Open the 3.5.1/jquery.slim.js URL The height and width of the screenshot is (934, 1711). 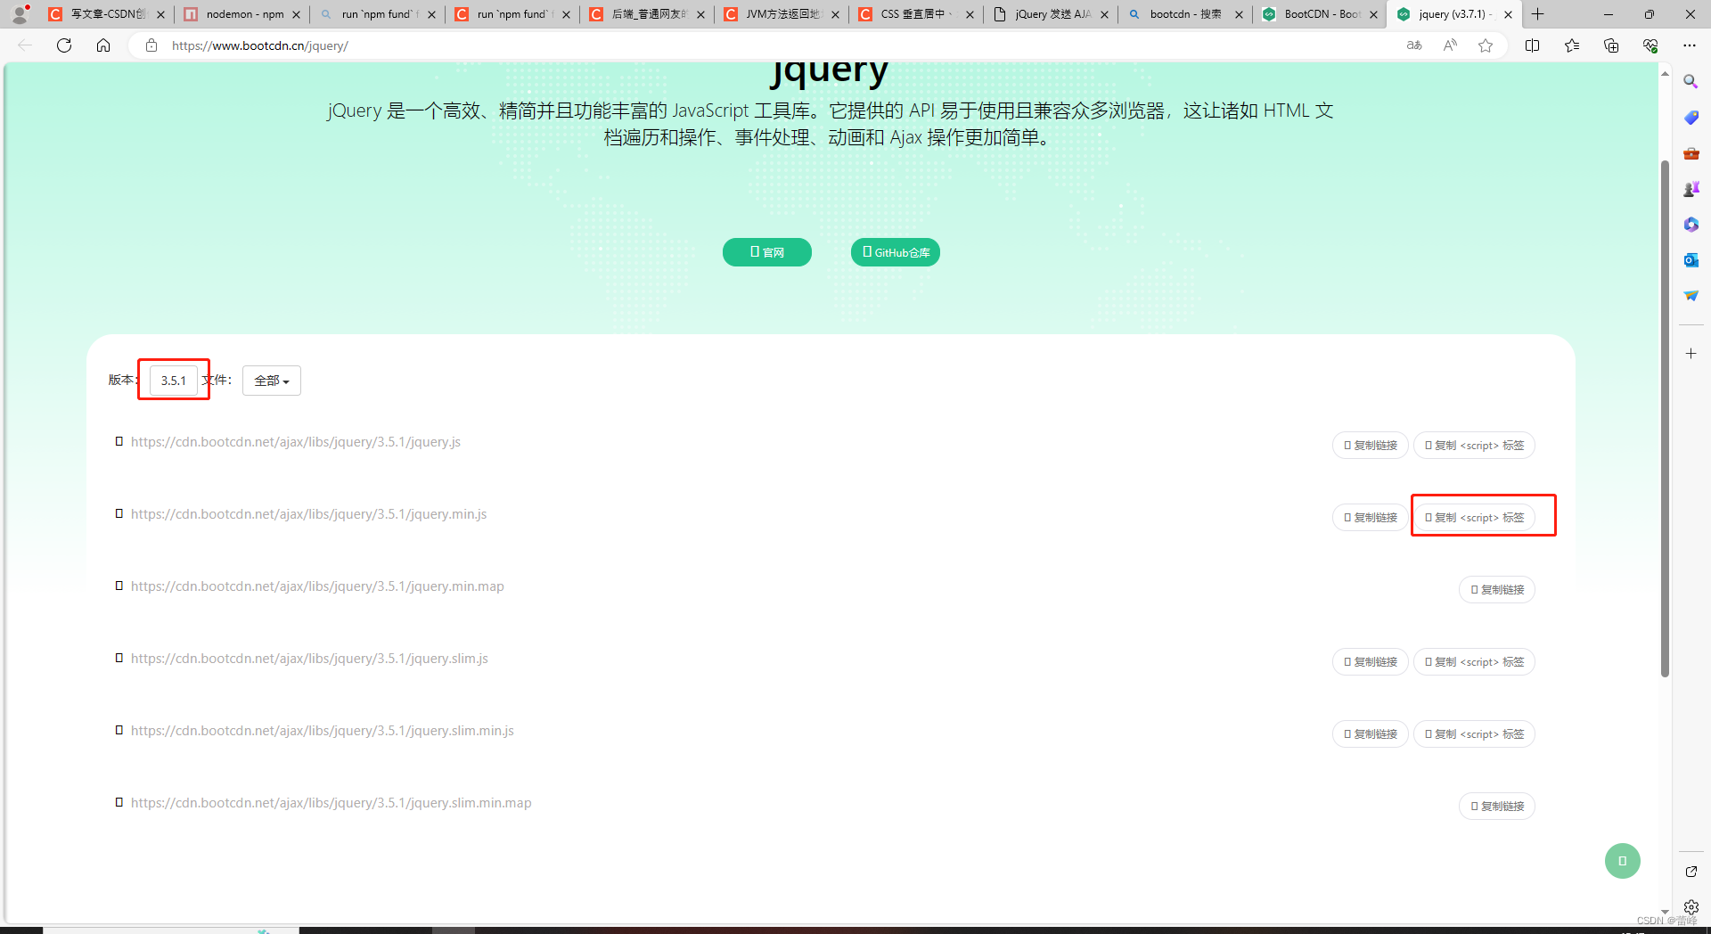(x=309, y=659)
